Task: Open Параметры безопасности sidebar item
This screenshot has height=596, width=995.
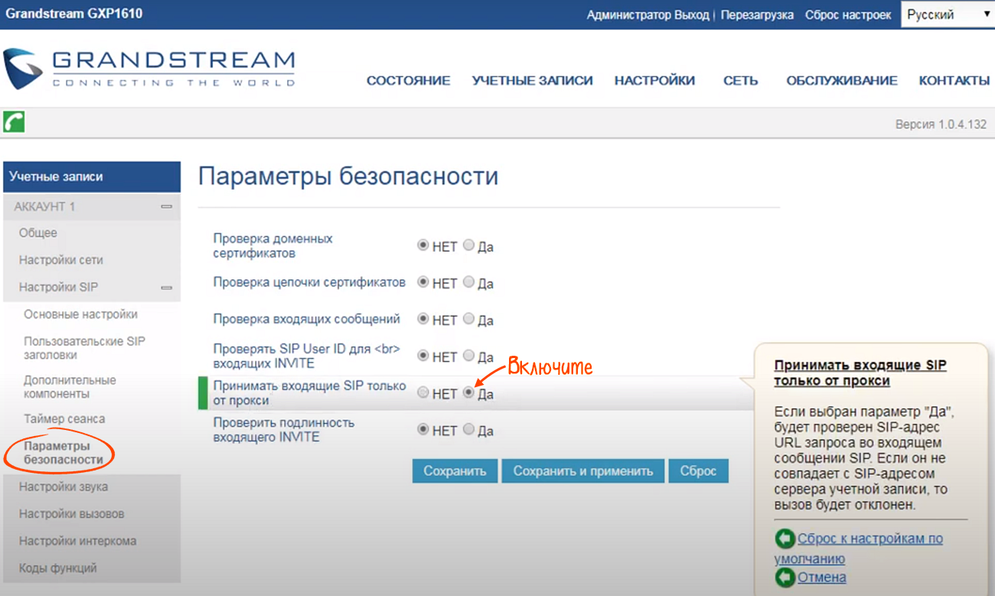Action: point(63,453)
